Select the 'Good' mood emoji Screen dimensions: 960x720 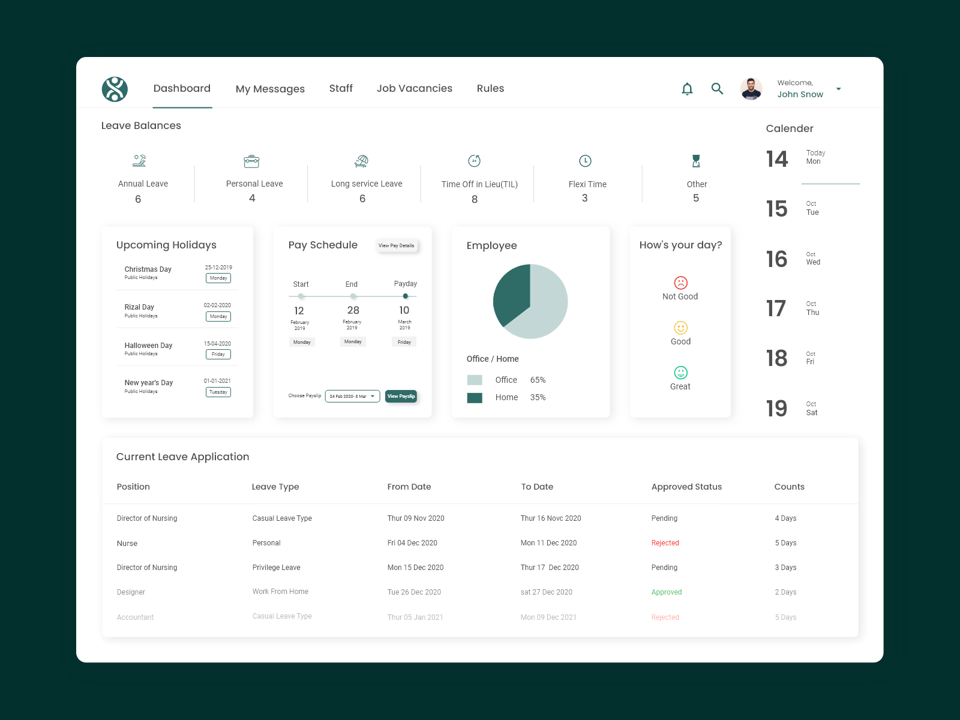click(680, 328)
